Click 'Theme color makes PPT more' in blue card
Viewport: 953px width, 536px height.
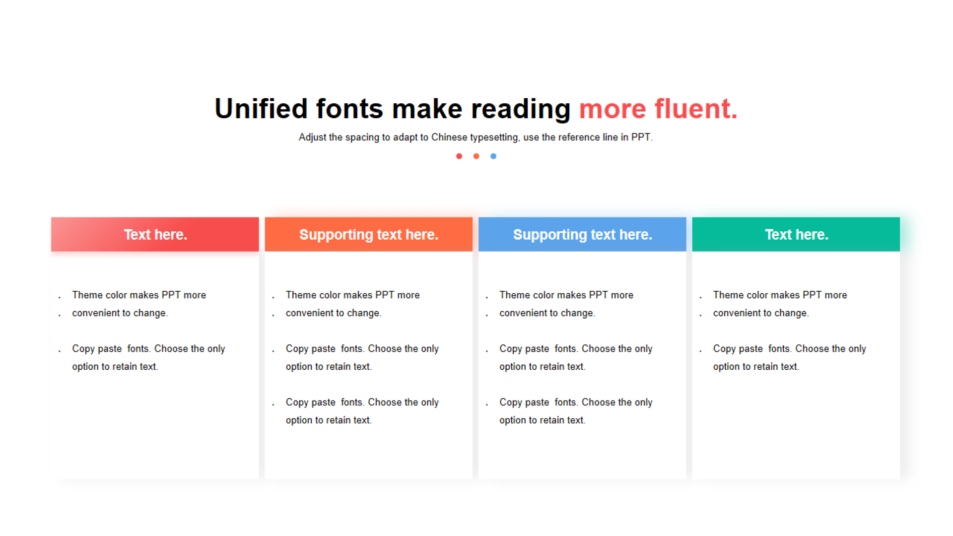coord(566,295)
